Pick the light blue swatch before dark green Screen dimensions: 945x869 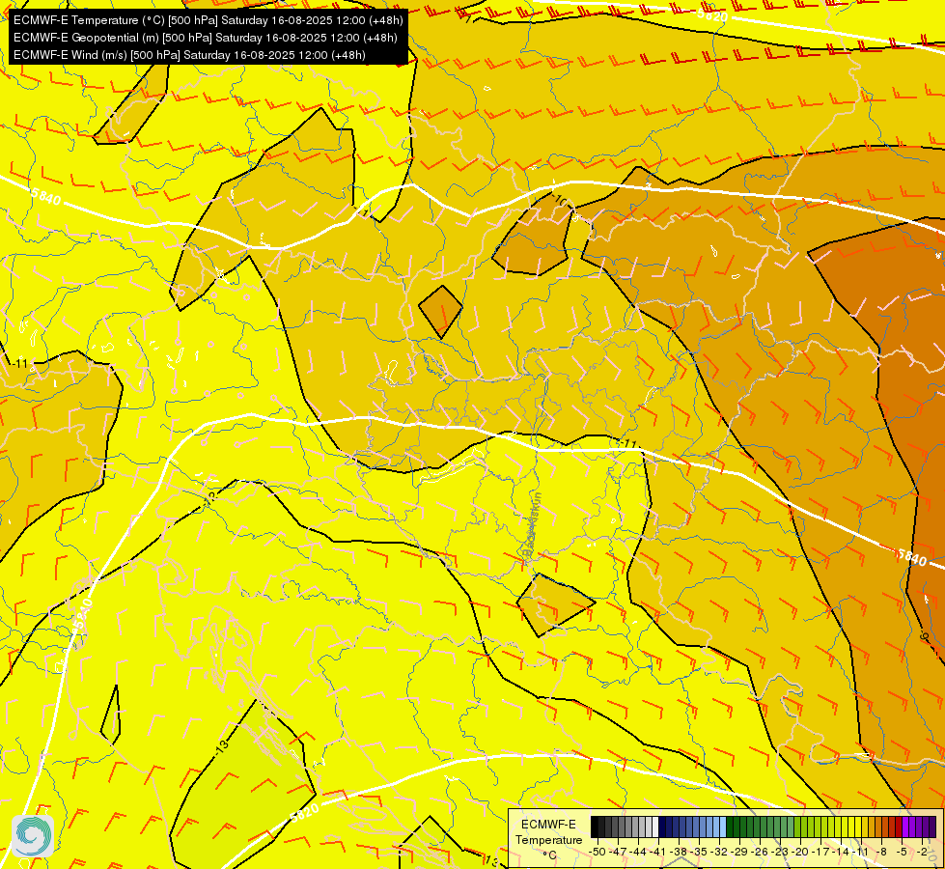(x=723, y=827)
